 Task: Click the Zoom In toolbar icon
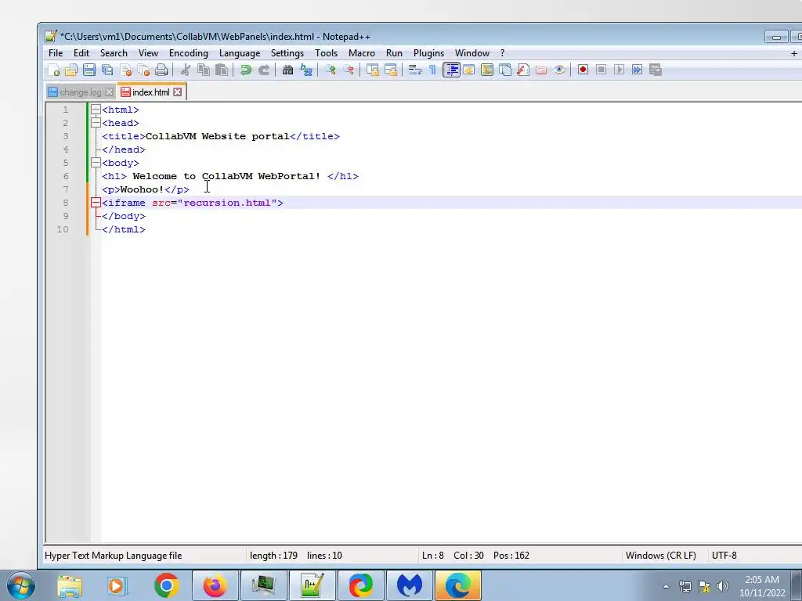(x=331, y=70)
